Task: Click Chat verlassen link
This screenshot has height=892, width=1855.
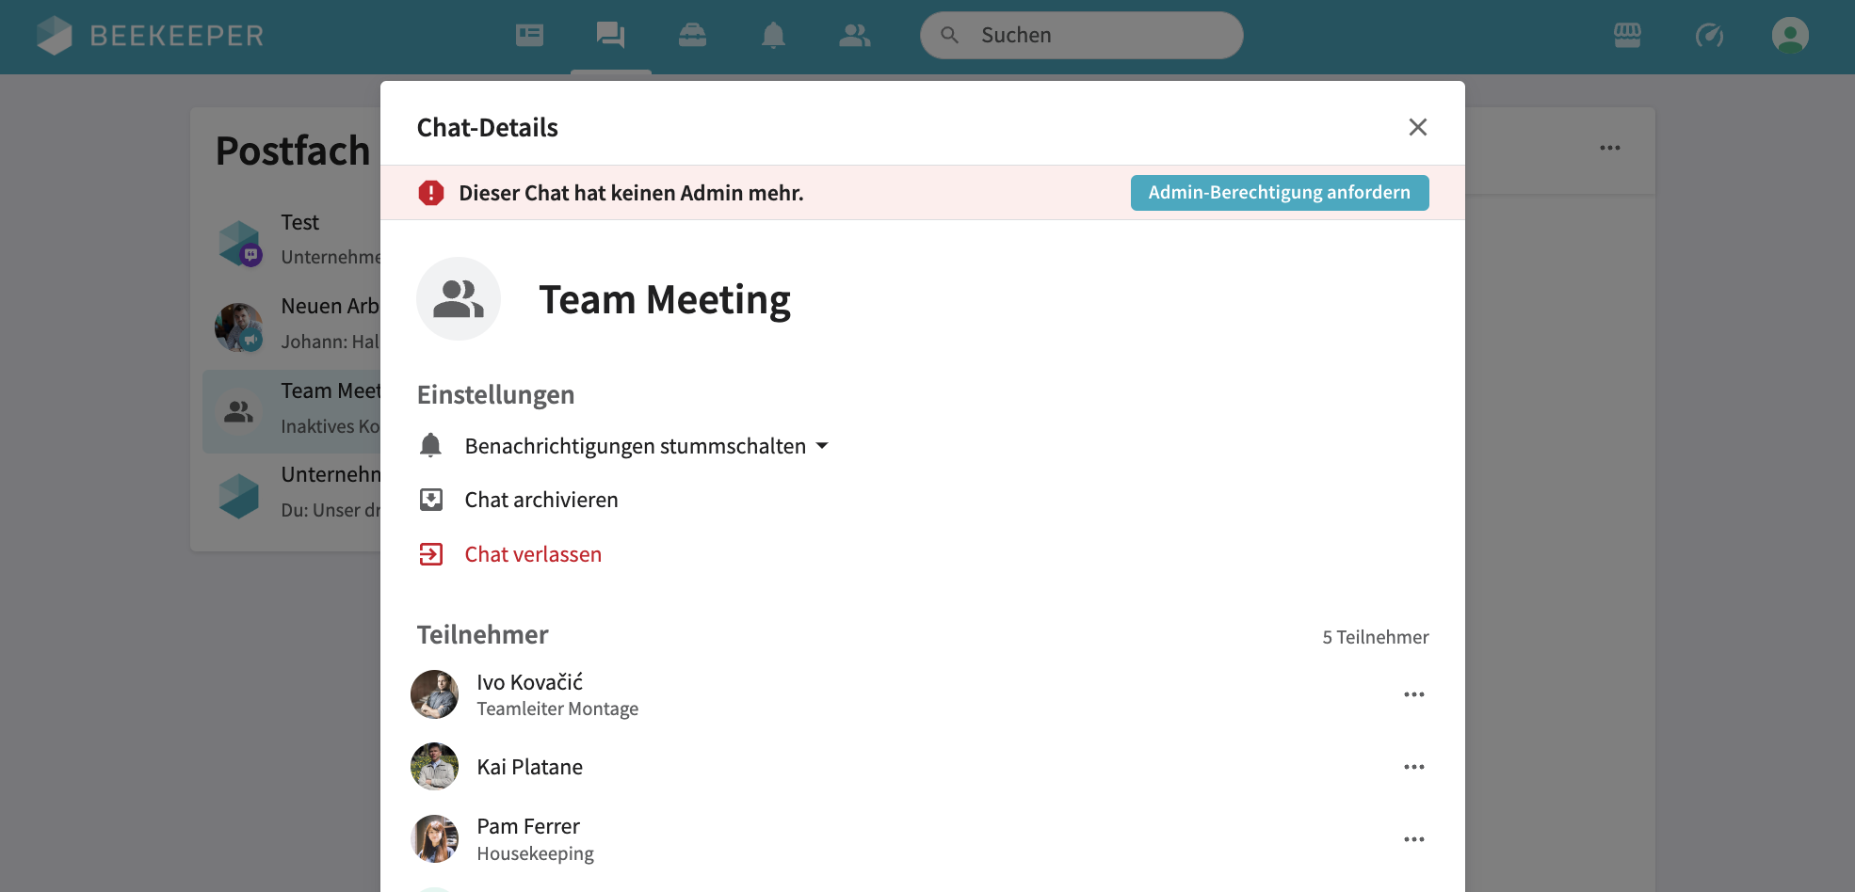Action: [x=532, y=554]
